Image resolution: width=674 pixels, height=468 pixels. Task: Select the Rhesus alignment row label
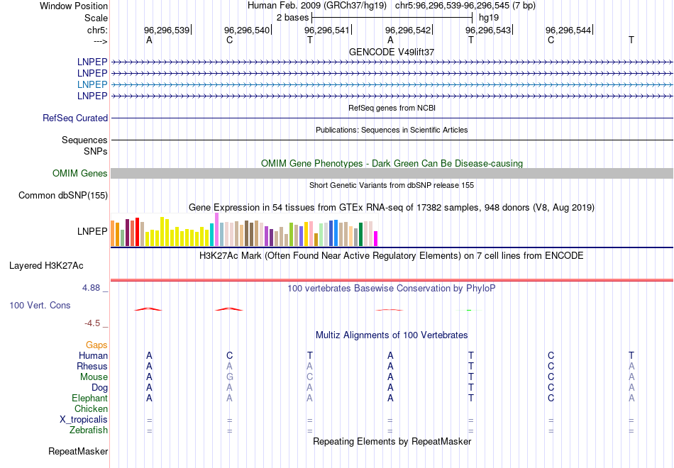92,366
